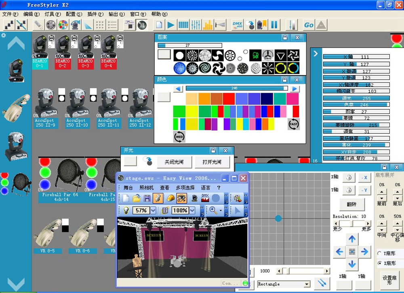Image resolution: width=404 pixels, height=293 pixels.
Task: Click the FAST color wheel rotation icon
Action: pyautogui.click(x=294, y=124)
